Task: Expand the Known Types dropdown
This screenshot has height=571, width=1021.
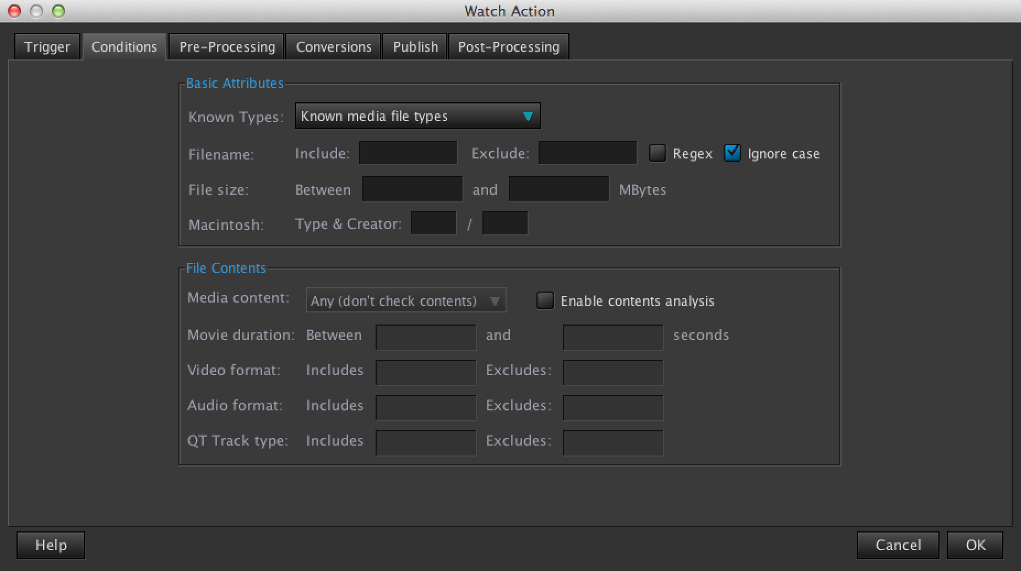Action: tap(417, 116)
